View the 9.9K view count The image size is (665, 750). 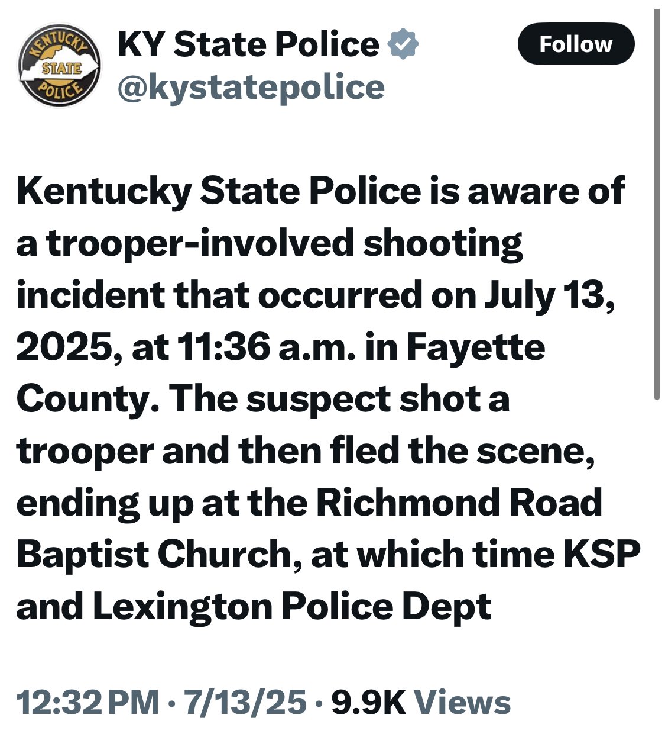[x=369, y=703]
